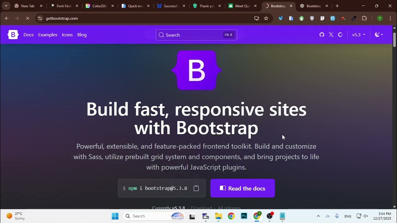Image resolution: width=397 pixels, height=223 pixels.
Task: Open the Notepad app in the taskbar
Action: tap(282, 216)
